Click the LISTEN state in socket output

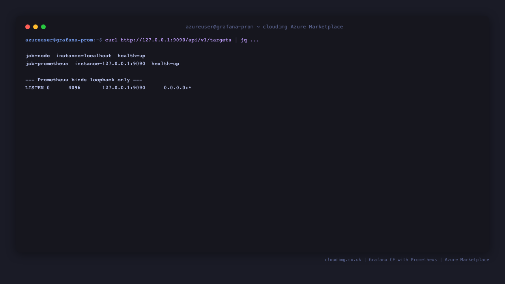tap(34, 88)
